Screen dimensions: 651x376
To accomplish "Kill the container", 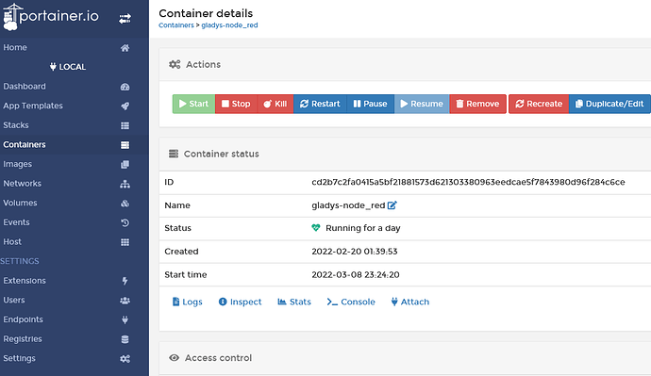I will click(x=275, y=104).
